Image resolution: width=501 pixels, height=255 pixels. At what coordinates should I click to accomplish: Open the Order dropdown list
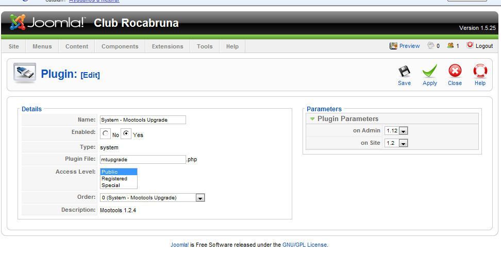coord(153,197)
